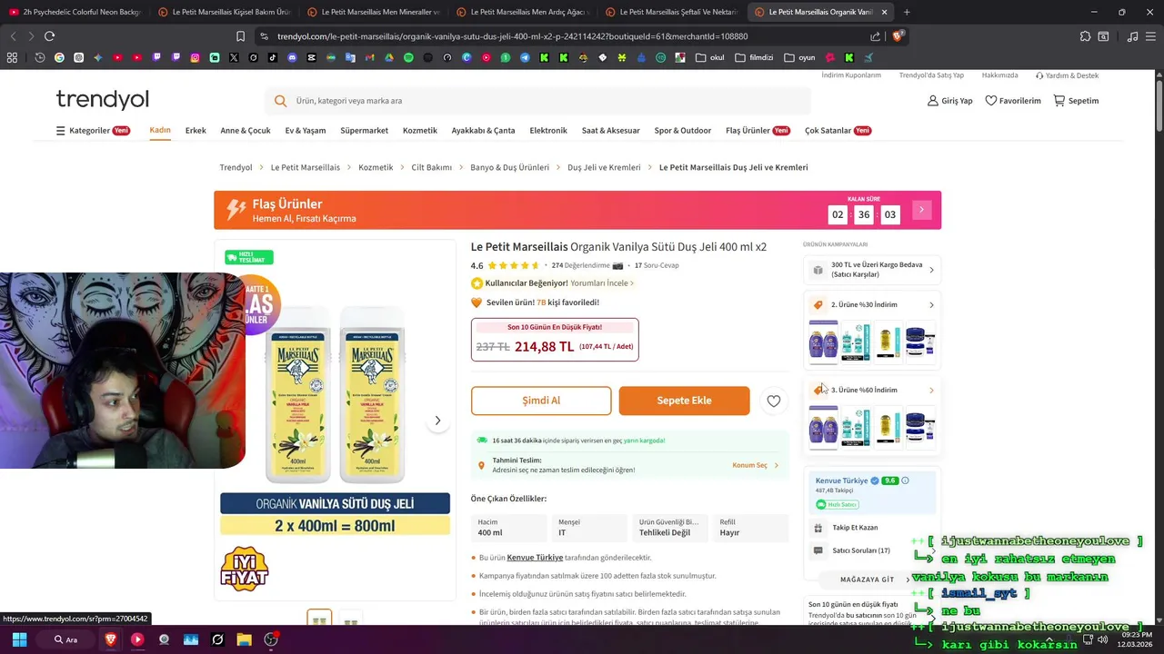1164x654 pixels.
Task: Click the Brave Shields lion icon
Action: click(x=898, y=36)
